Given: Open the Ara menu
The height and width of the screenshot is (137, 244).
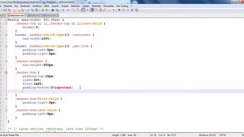Looking at the screenshot, I should tap(16, 6).
